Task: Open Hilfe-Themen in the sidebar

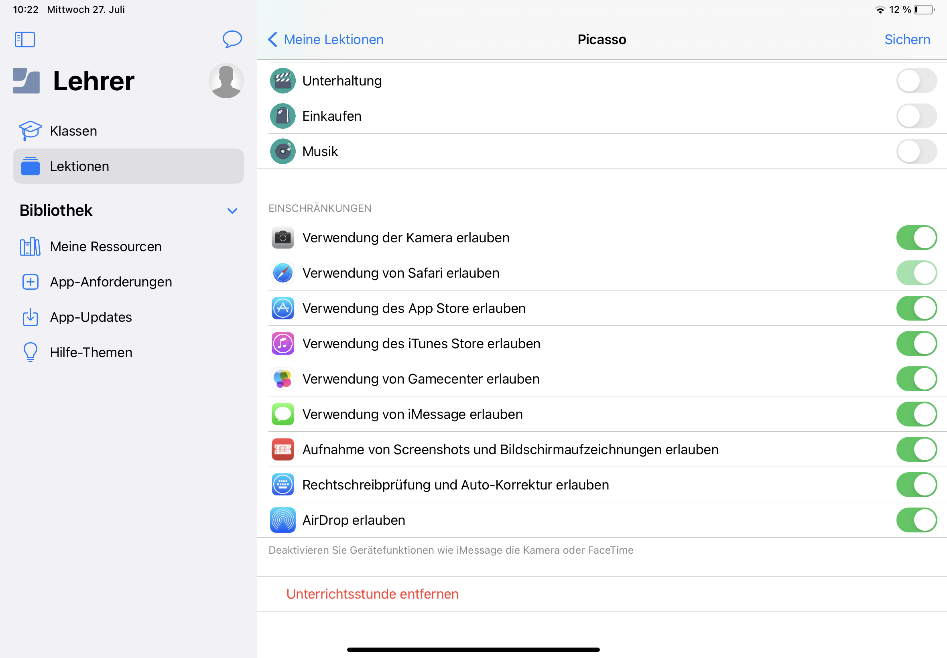Action: pyautogui.click(x=128, y=353)
